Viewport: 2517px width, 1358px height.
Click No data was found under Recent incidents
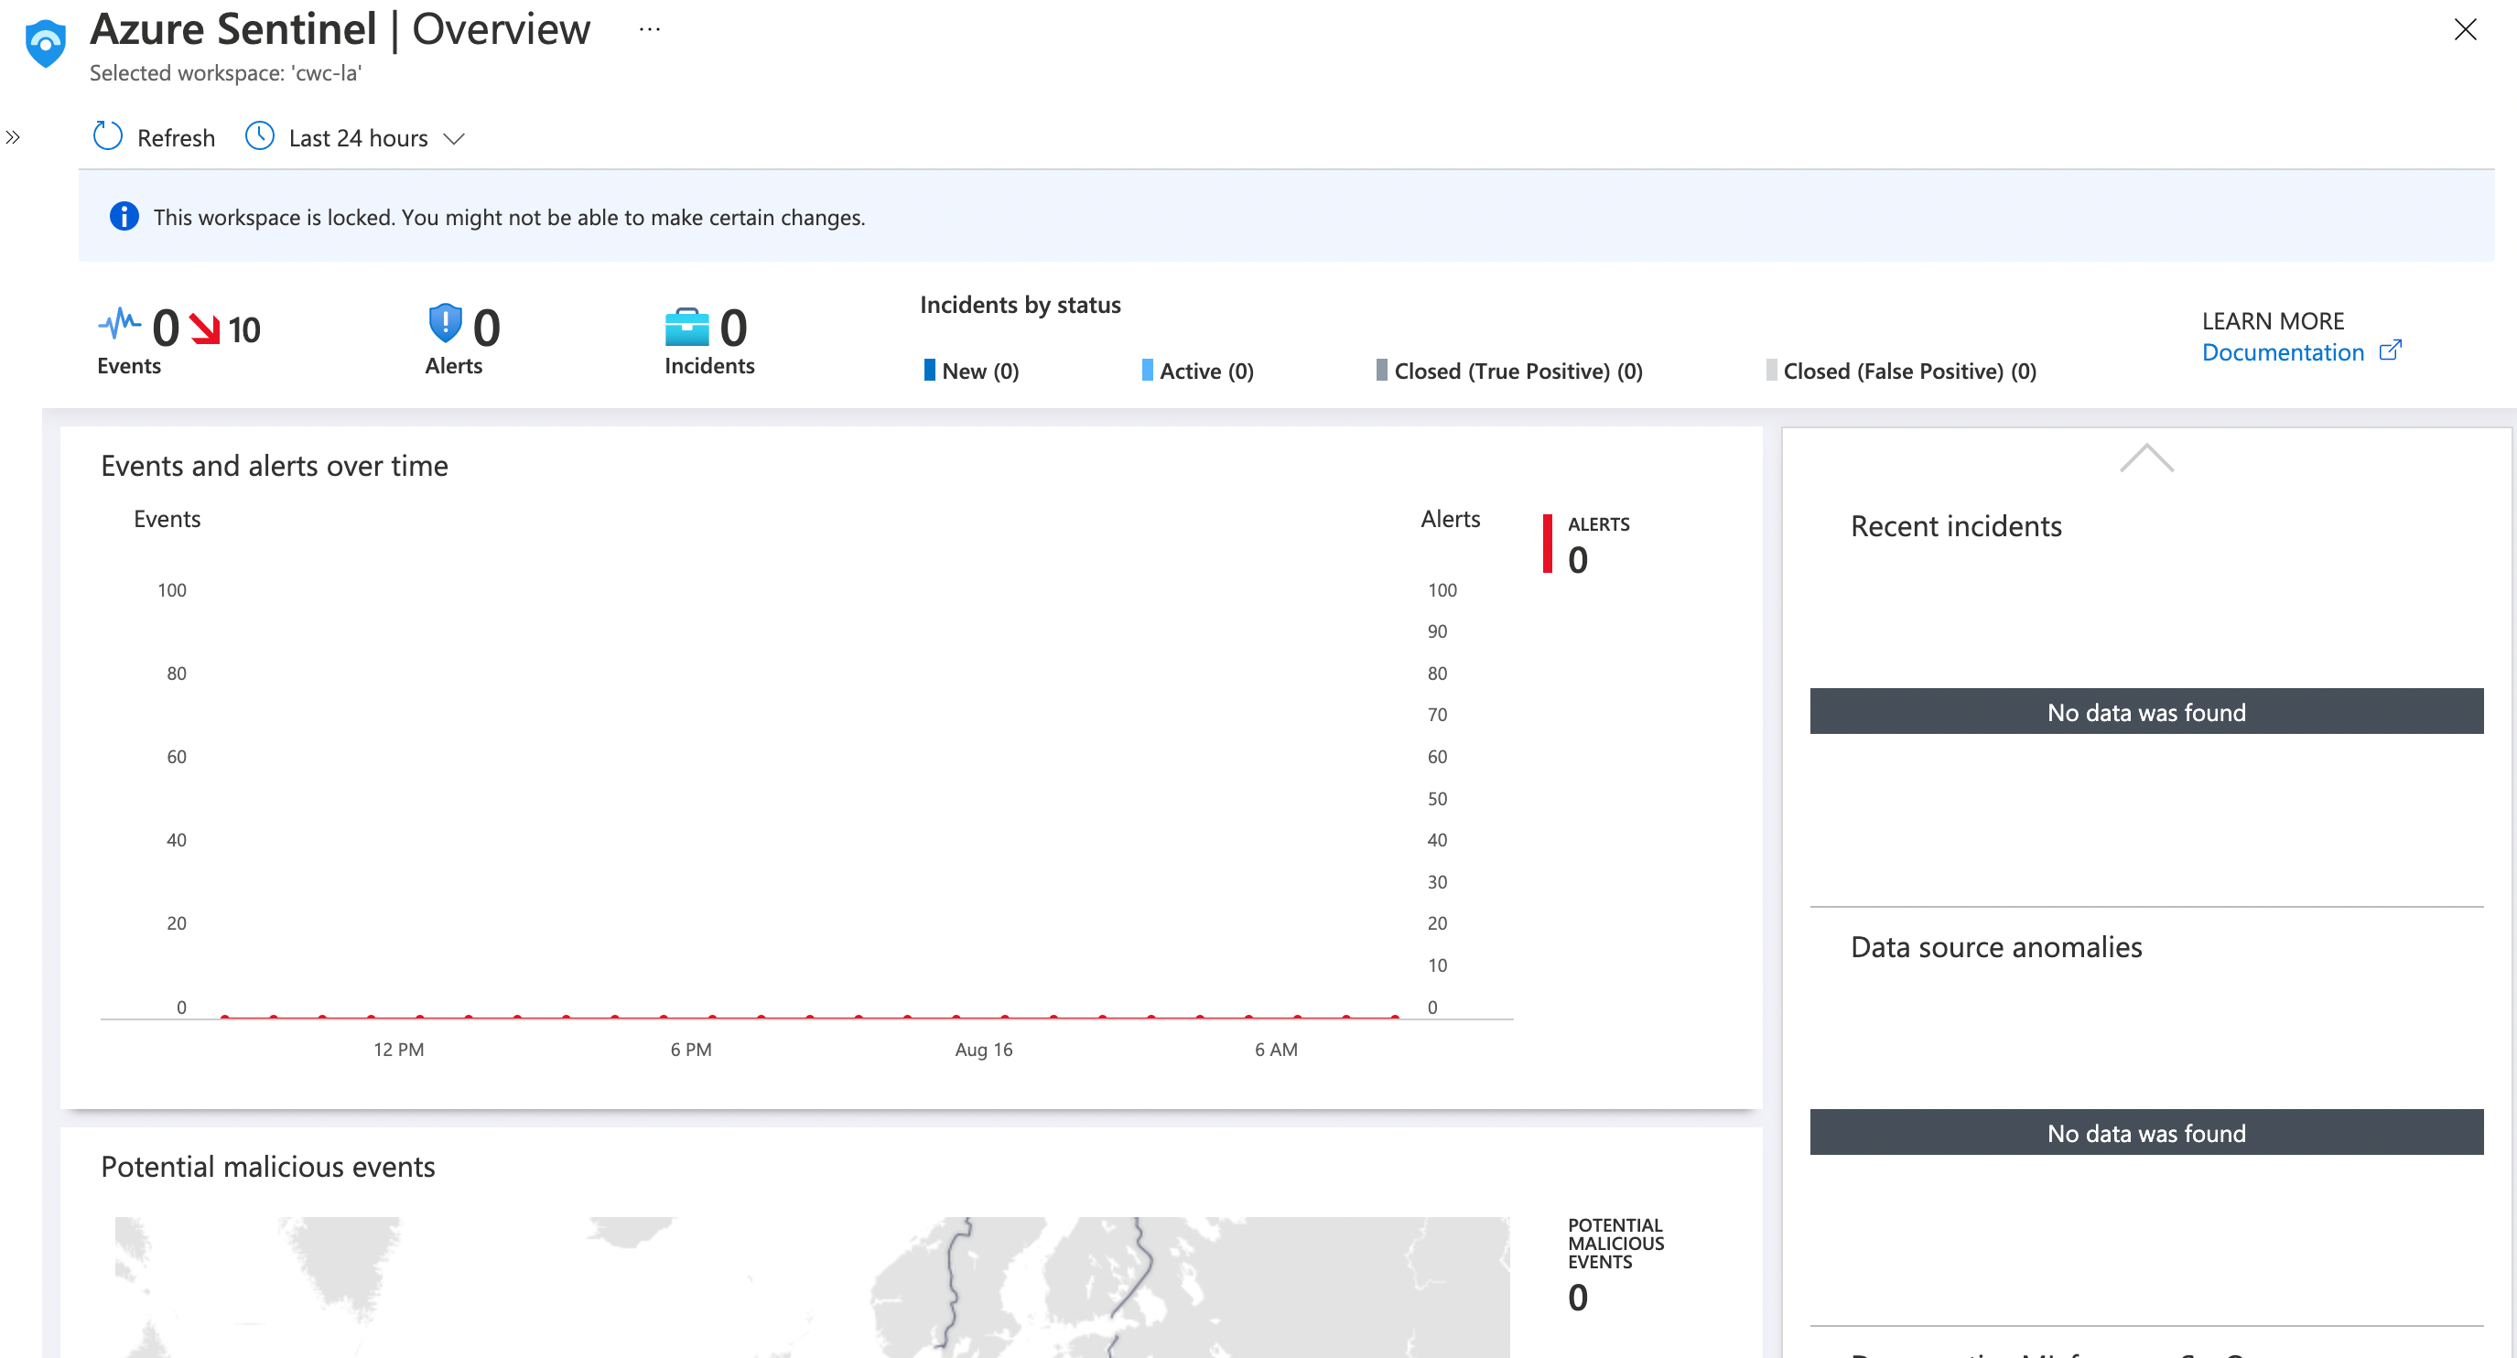2145,711
